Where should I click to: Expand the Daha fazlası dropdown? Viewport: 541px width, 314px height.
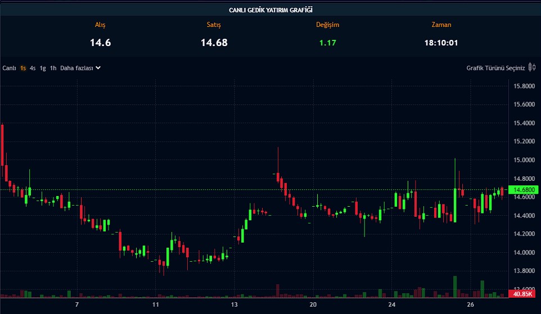[76, 68]
